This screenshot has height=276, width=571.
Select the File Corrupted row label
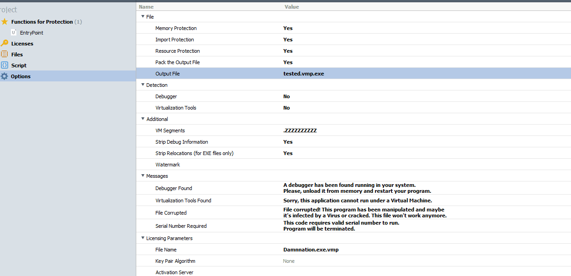coord(171,213)
